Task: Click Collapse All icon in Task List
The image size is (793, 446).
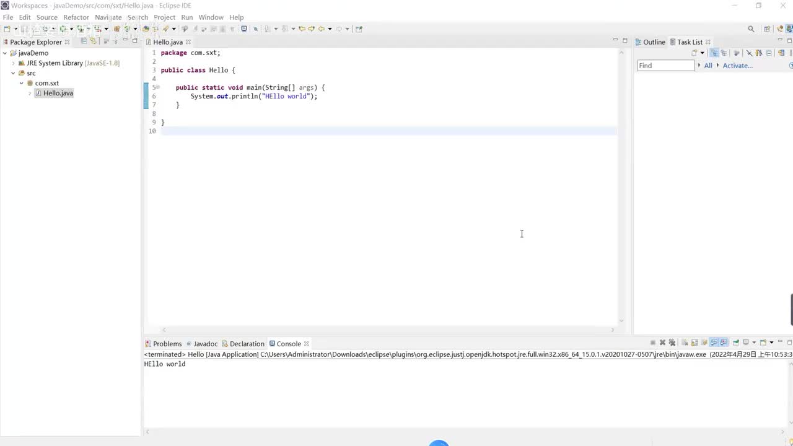Action: tap(768, 53)
